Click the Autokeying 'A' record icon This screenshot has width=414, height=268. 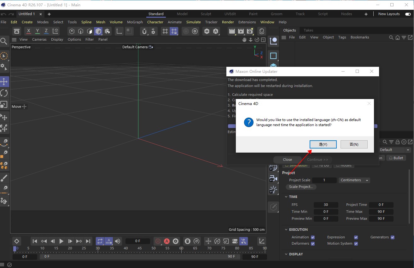click(167, 241)
